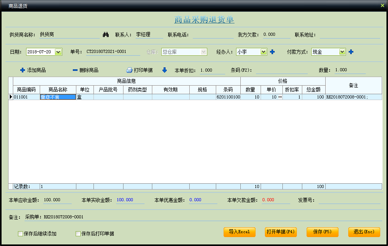Image resolution: width=388 pixels, height=246 pixels.
Task: Click the 单价 column header
Action: click(x=272, y=90)
